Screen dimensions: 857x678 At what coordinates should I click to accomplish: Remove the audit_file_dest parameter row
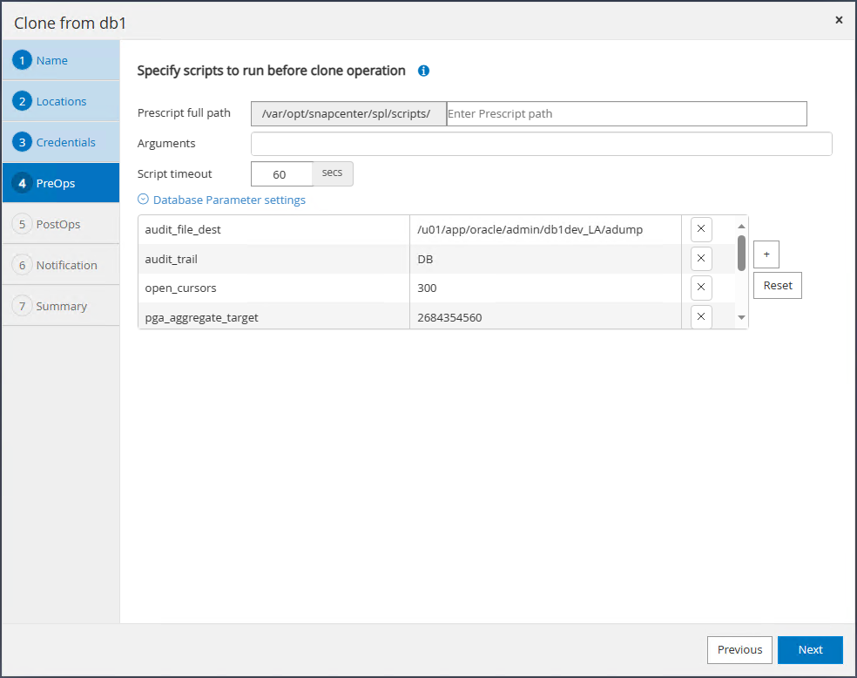tap(701, 230)
